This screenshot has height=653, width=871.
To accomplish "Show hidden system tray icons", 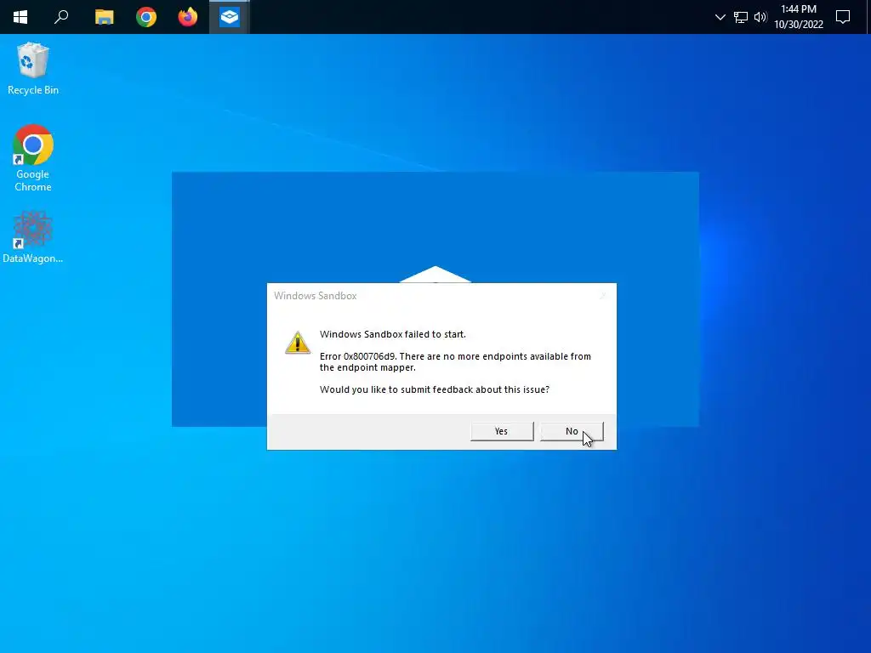I will [720, 17].
